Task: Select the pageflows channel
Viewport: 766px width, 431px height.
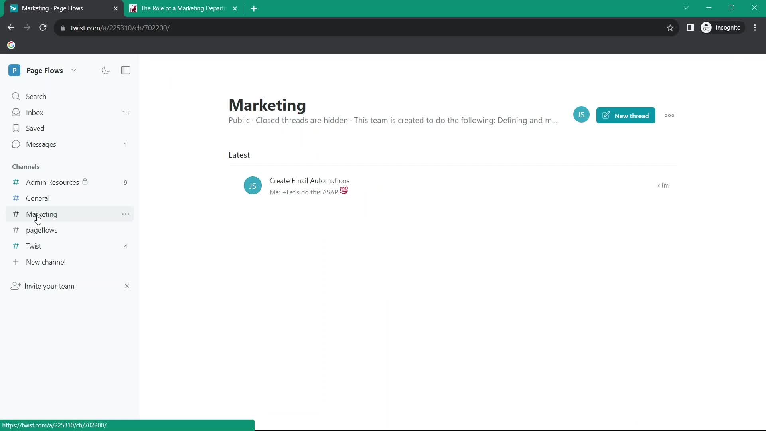Action: click(41, 230)
